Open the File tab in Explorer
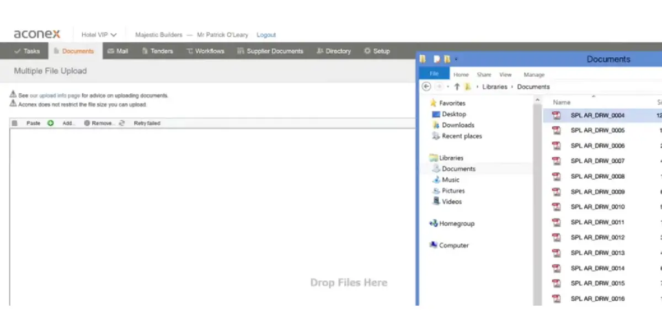Screen dimensions: 662x331 (434, 73)
